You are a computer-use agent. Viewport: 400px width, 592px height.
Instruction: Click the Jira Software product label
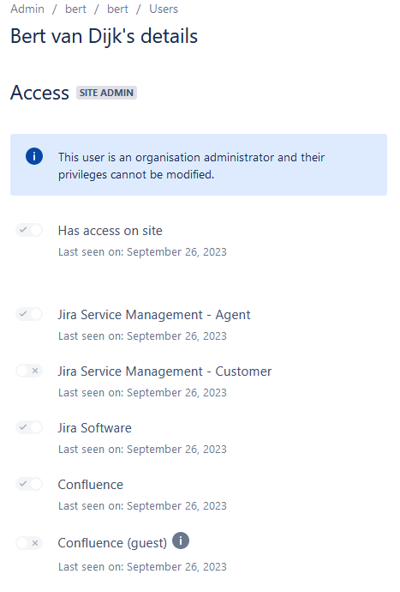click(x=94, y=428)
